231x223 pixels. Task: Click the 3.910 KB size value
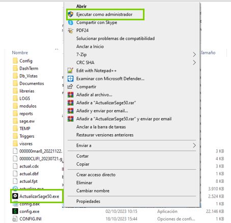(216, 188)
